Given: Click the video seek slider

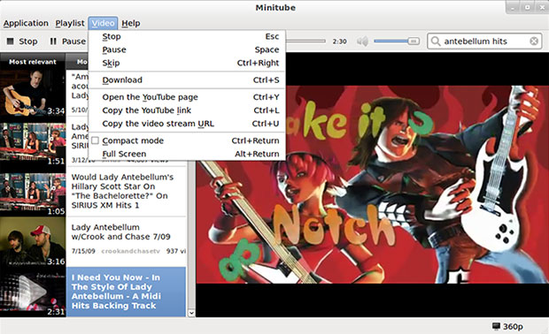Looking at the screenshot, I should coord(306,42).
